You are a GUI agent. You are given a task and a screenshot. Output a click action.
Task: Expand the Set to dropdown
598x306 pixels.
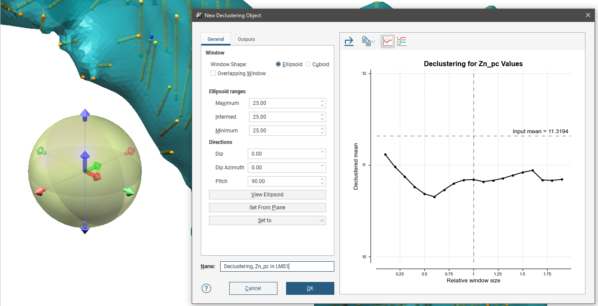[267, 220]
